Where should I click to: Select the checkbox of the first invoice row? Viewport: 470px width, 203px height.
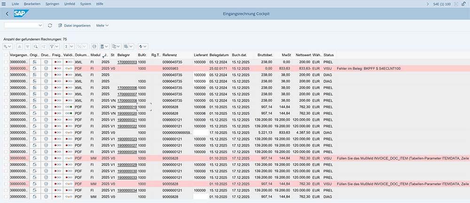6,62
